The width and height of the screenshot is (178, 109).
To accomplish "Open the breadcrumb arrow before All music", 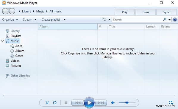I will pos(47,11).
